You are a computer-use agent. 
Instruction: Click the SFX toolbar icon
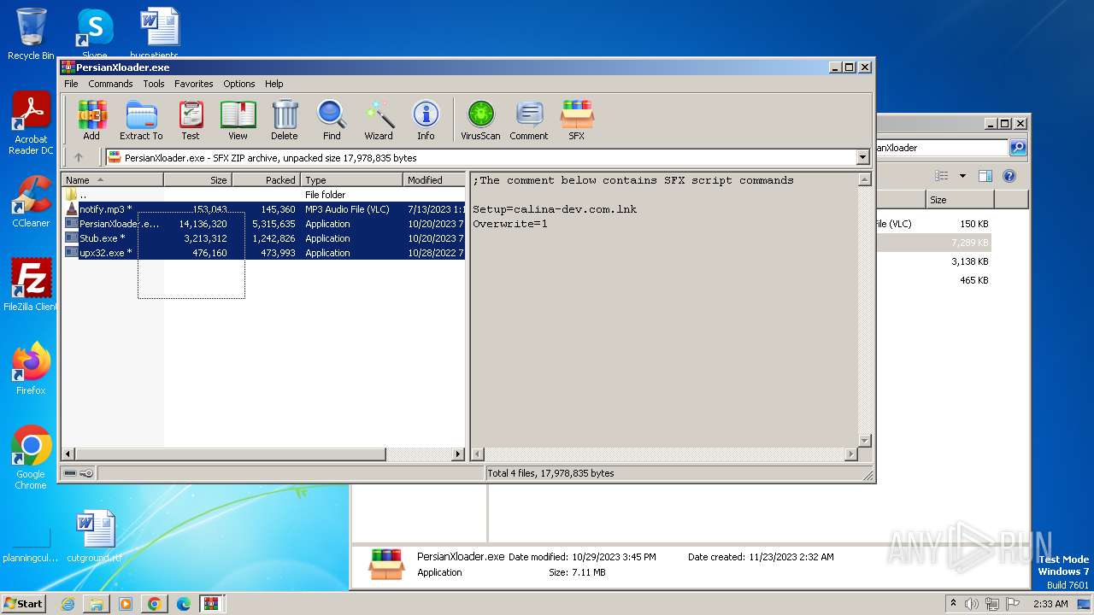coord(577,120)
